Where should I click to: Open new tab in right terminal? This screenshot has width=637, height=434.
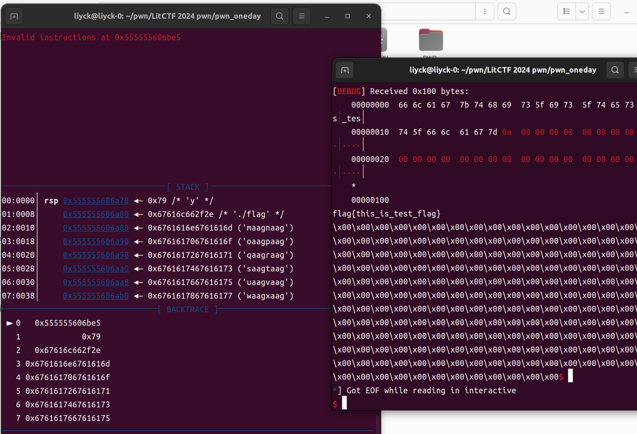click(345, 70)
